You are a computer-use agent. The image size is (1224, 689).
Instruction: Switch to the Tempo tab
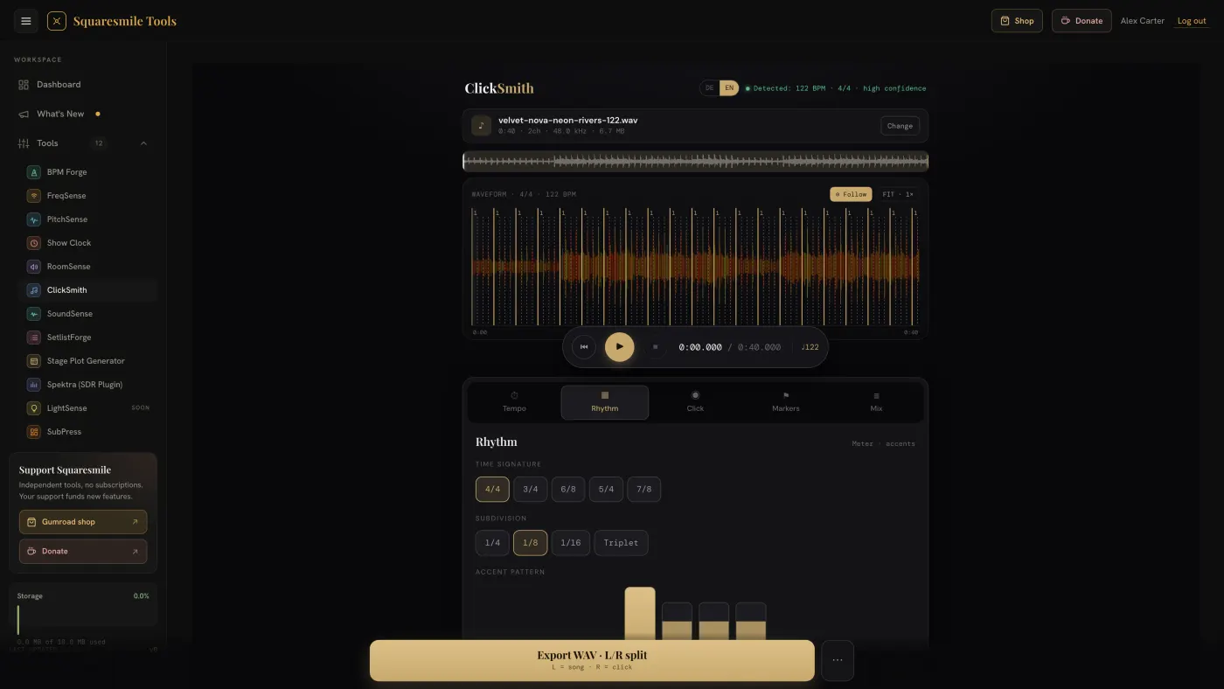(514, 402)
